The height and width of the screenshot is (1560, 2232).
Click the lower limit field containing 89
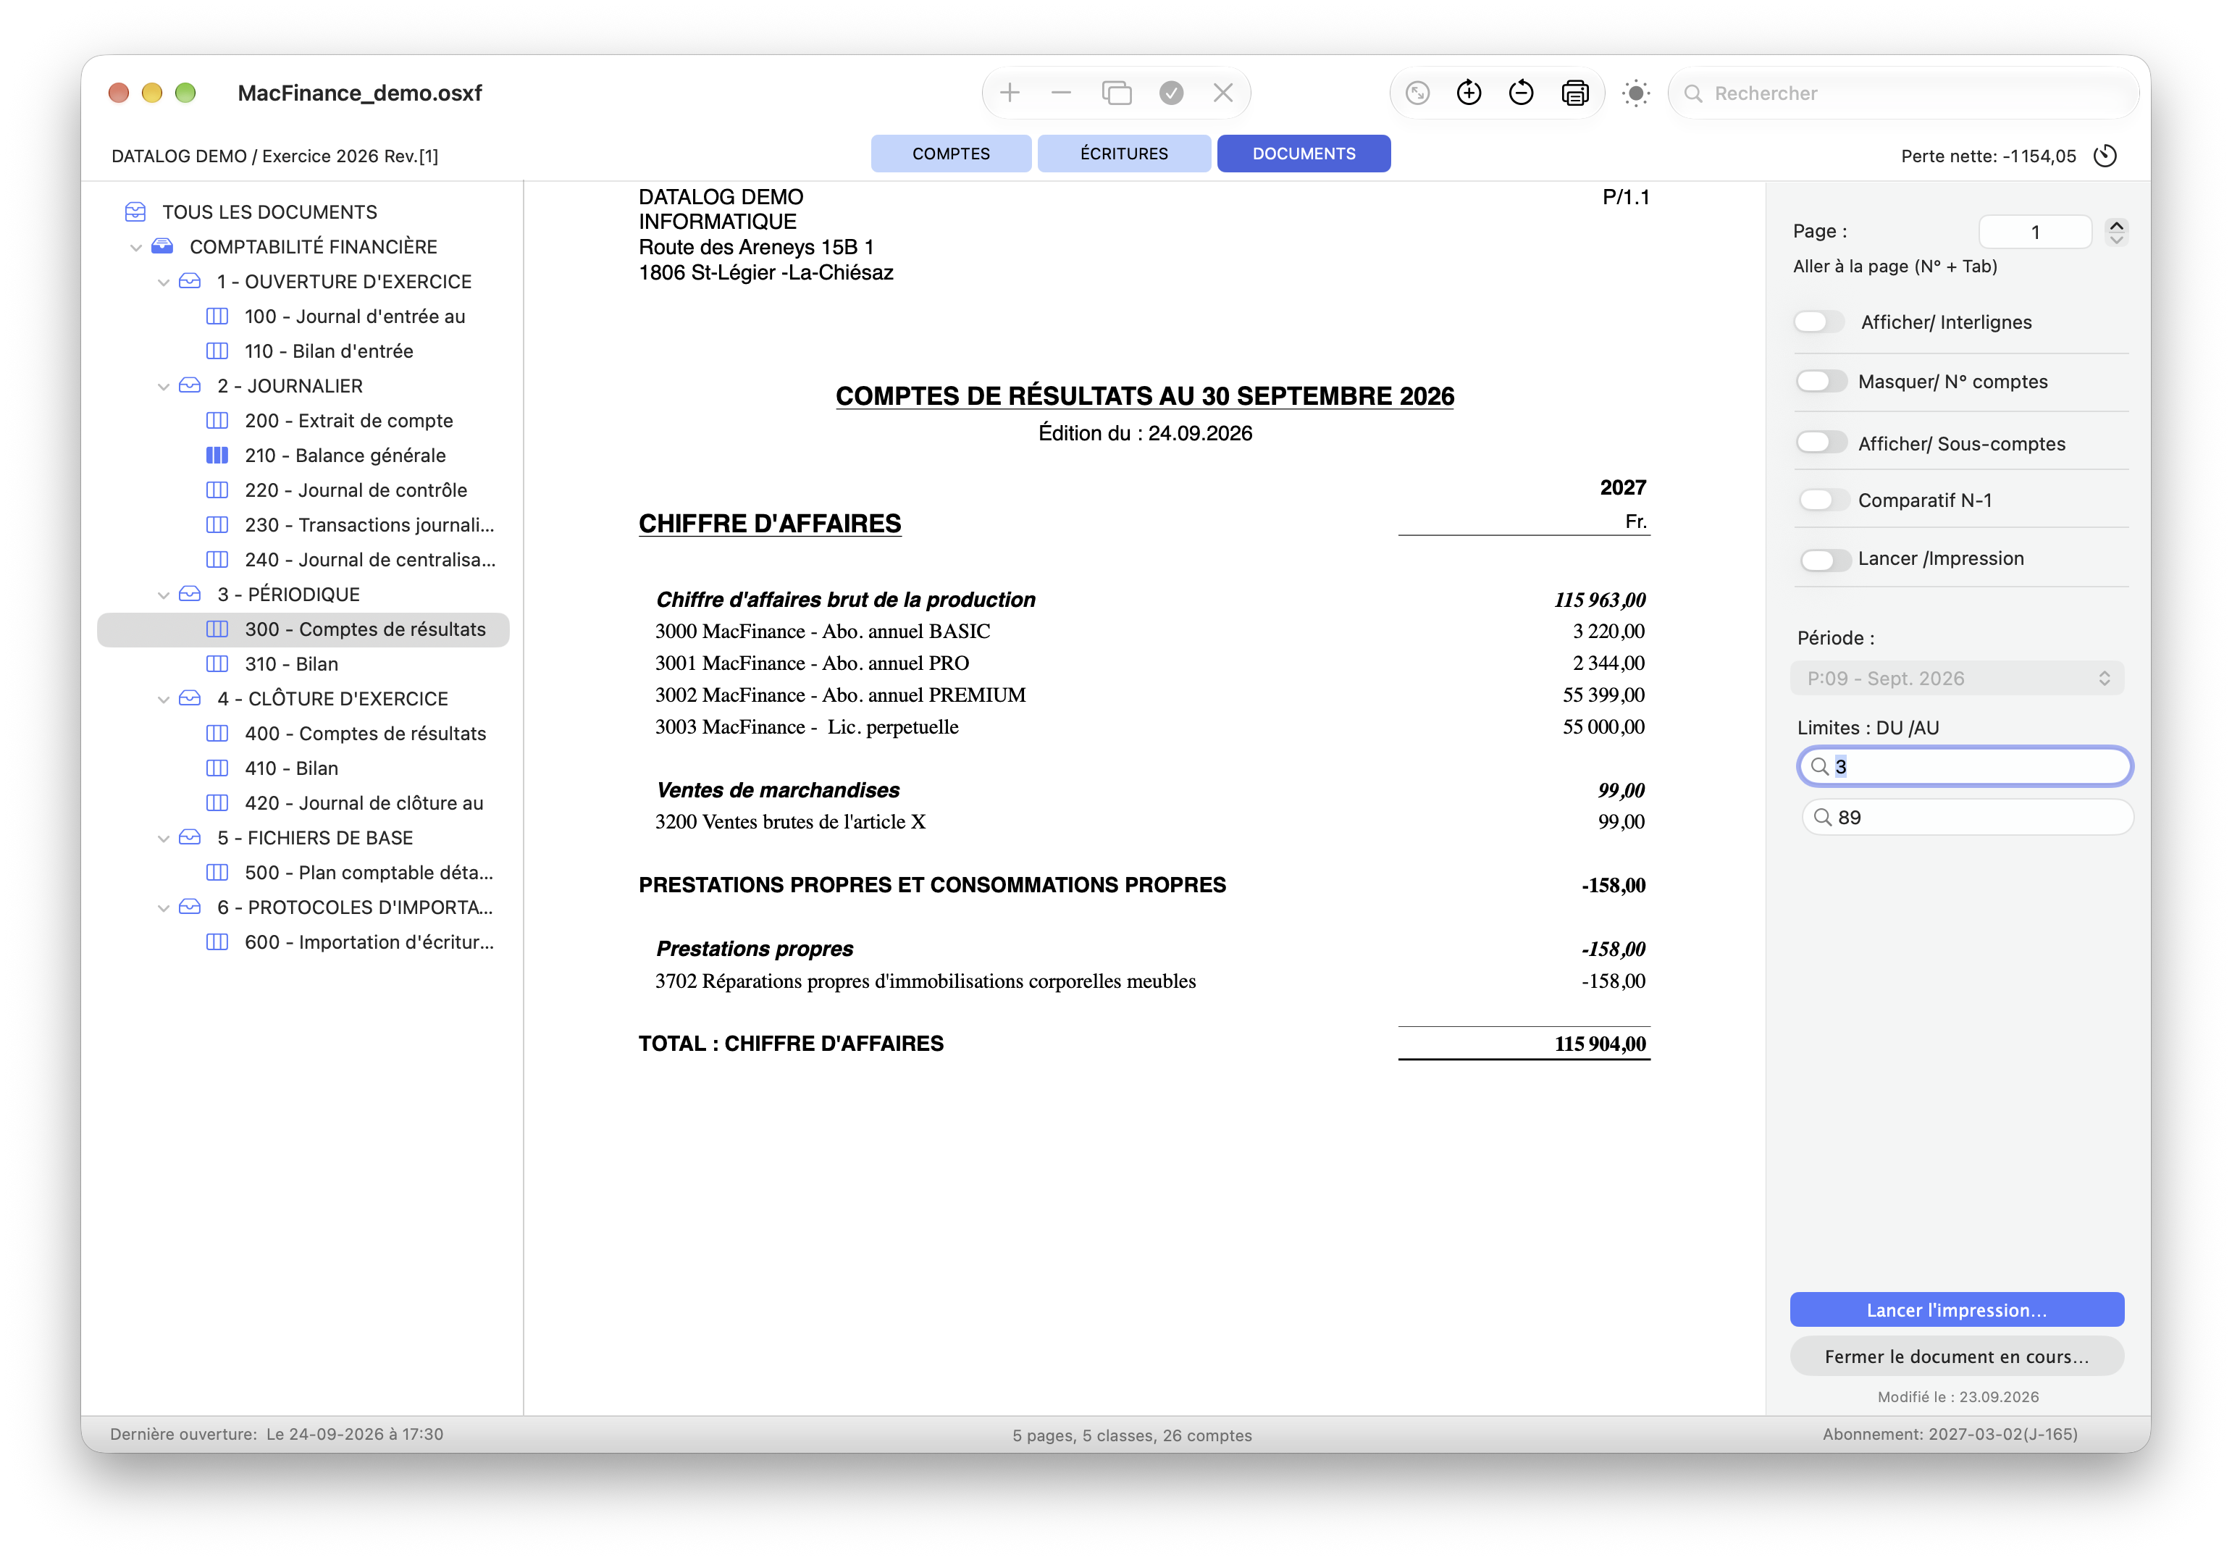pyautogui.click(x=1967, y=818)
